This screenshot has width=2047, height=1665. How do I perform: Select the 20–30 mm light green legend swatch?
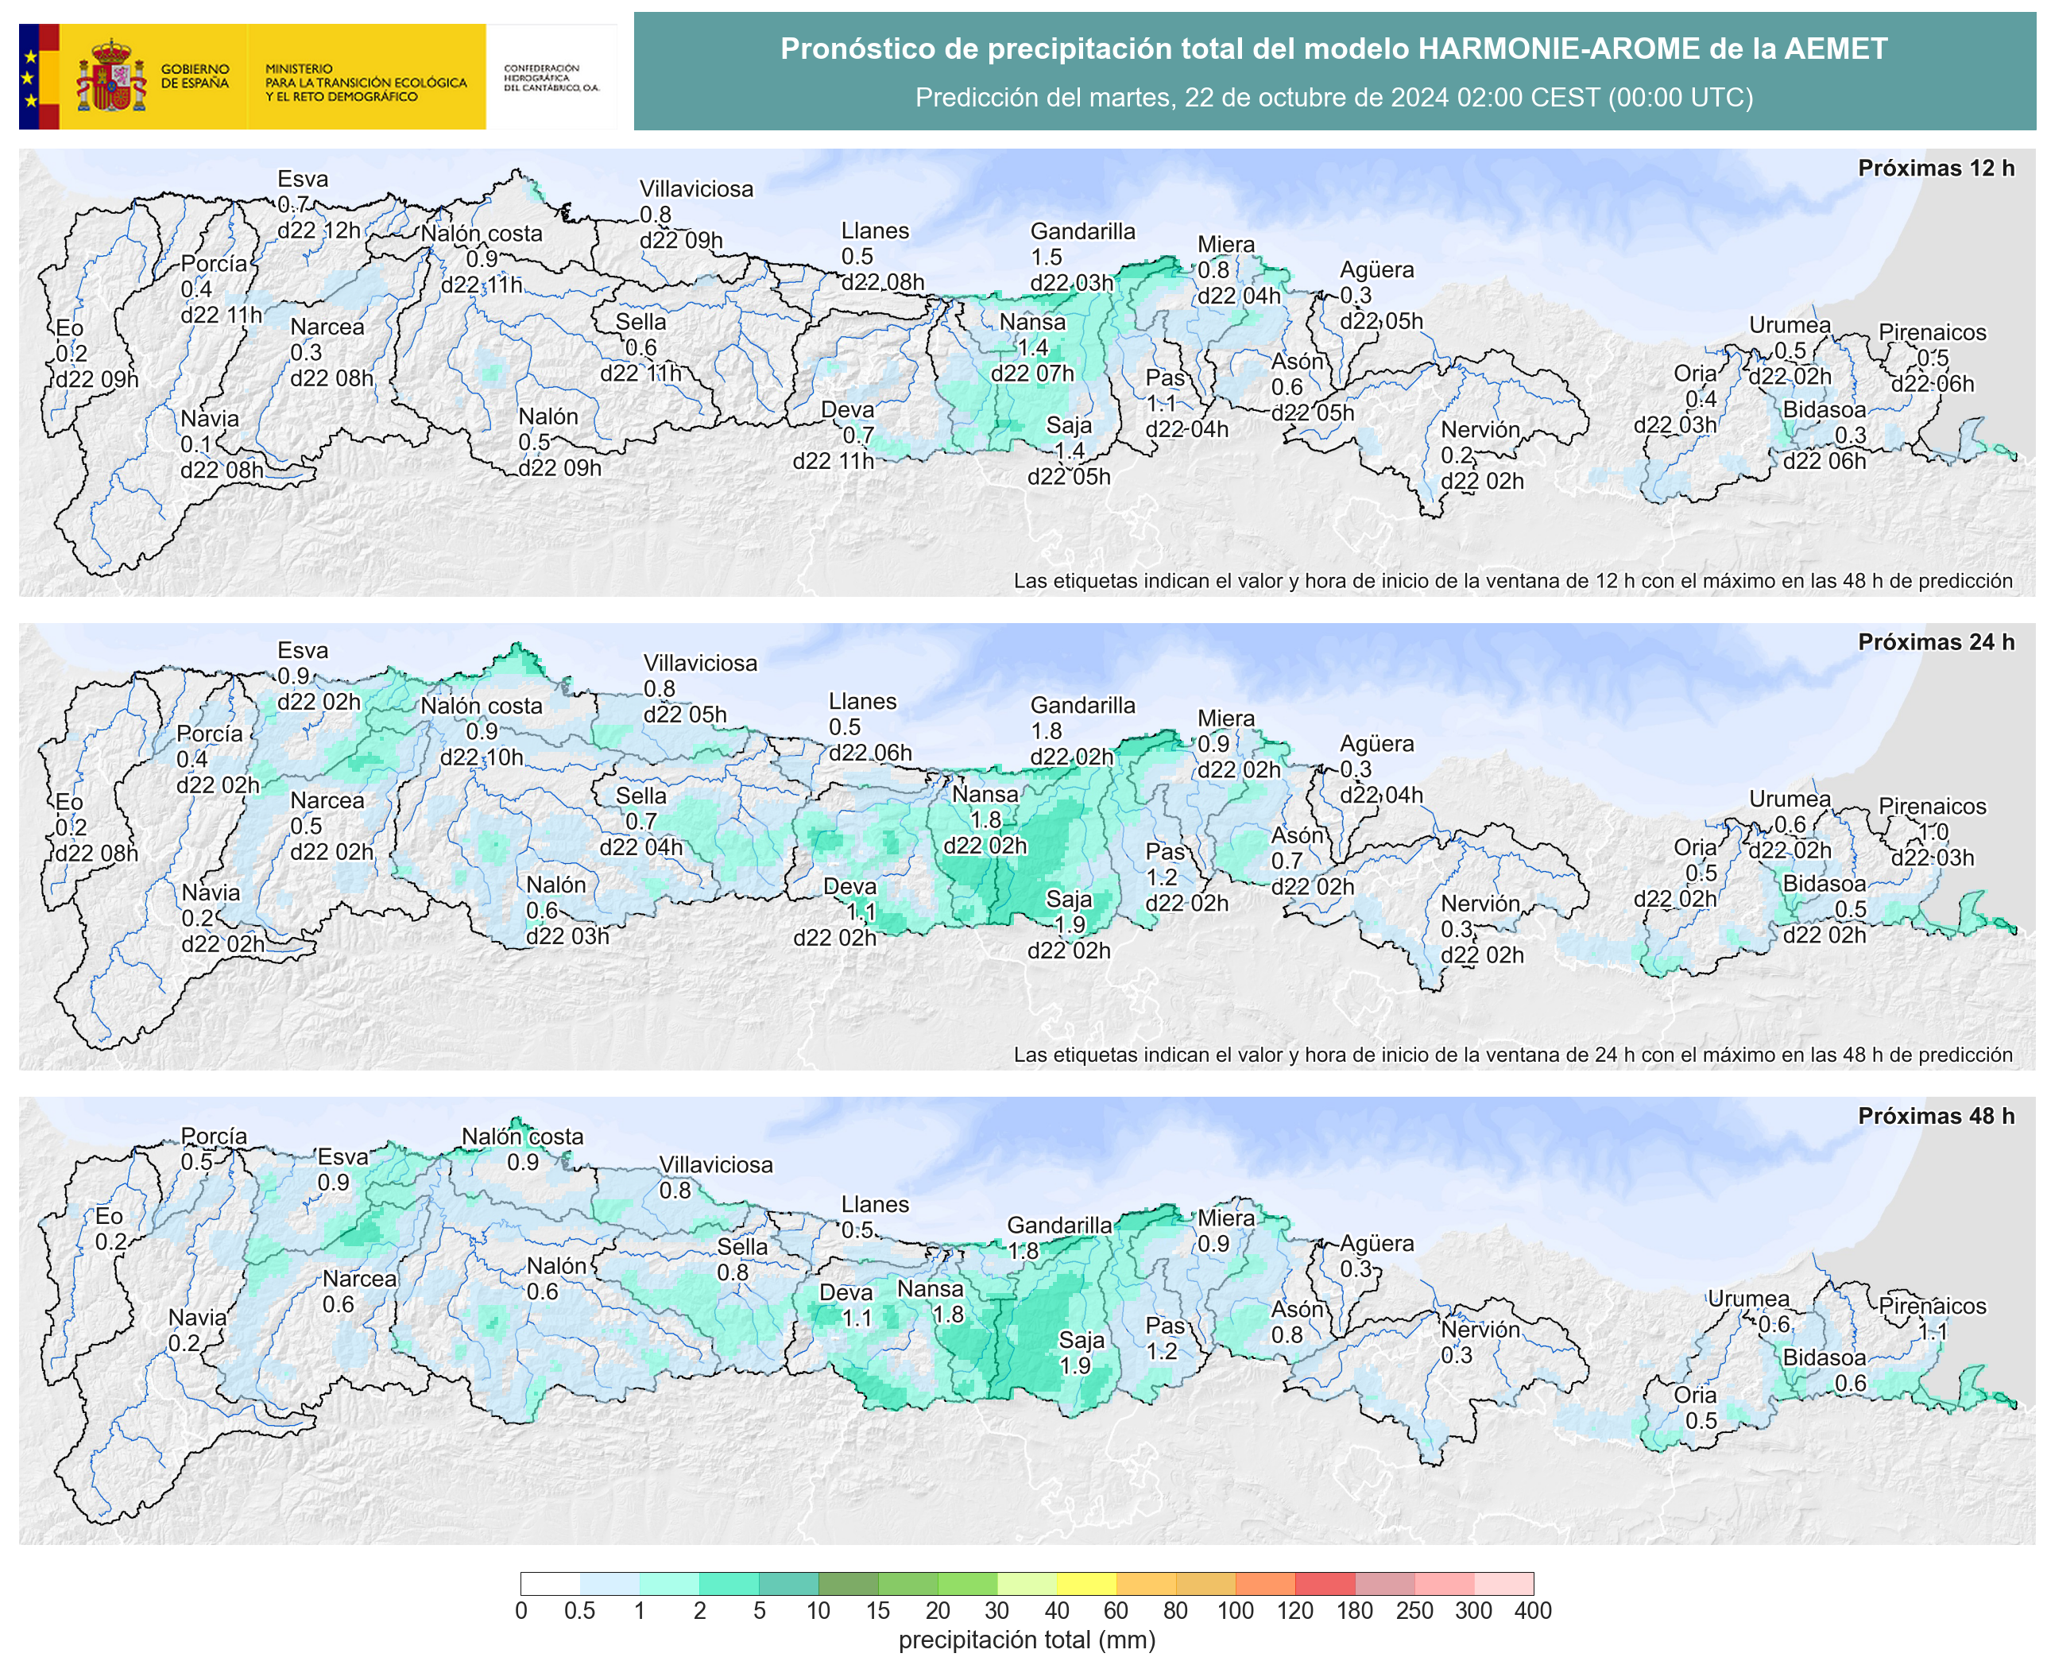coord(967,1583)
